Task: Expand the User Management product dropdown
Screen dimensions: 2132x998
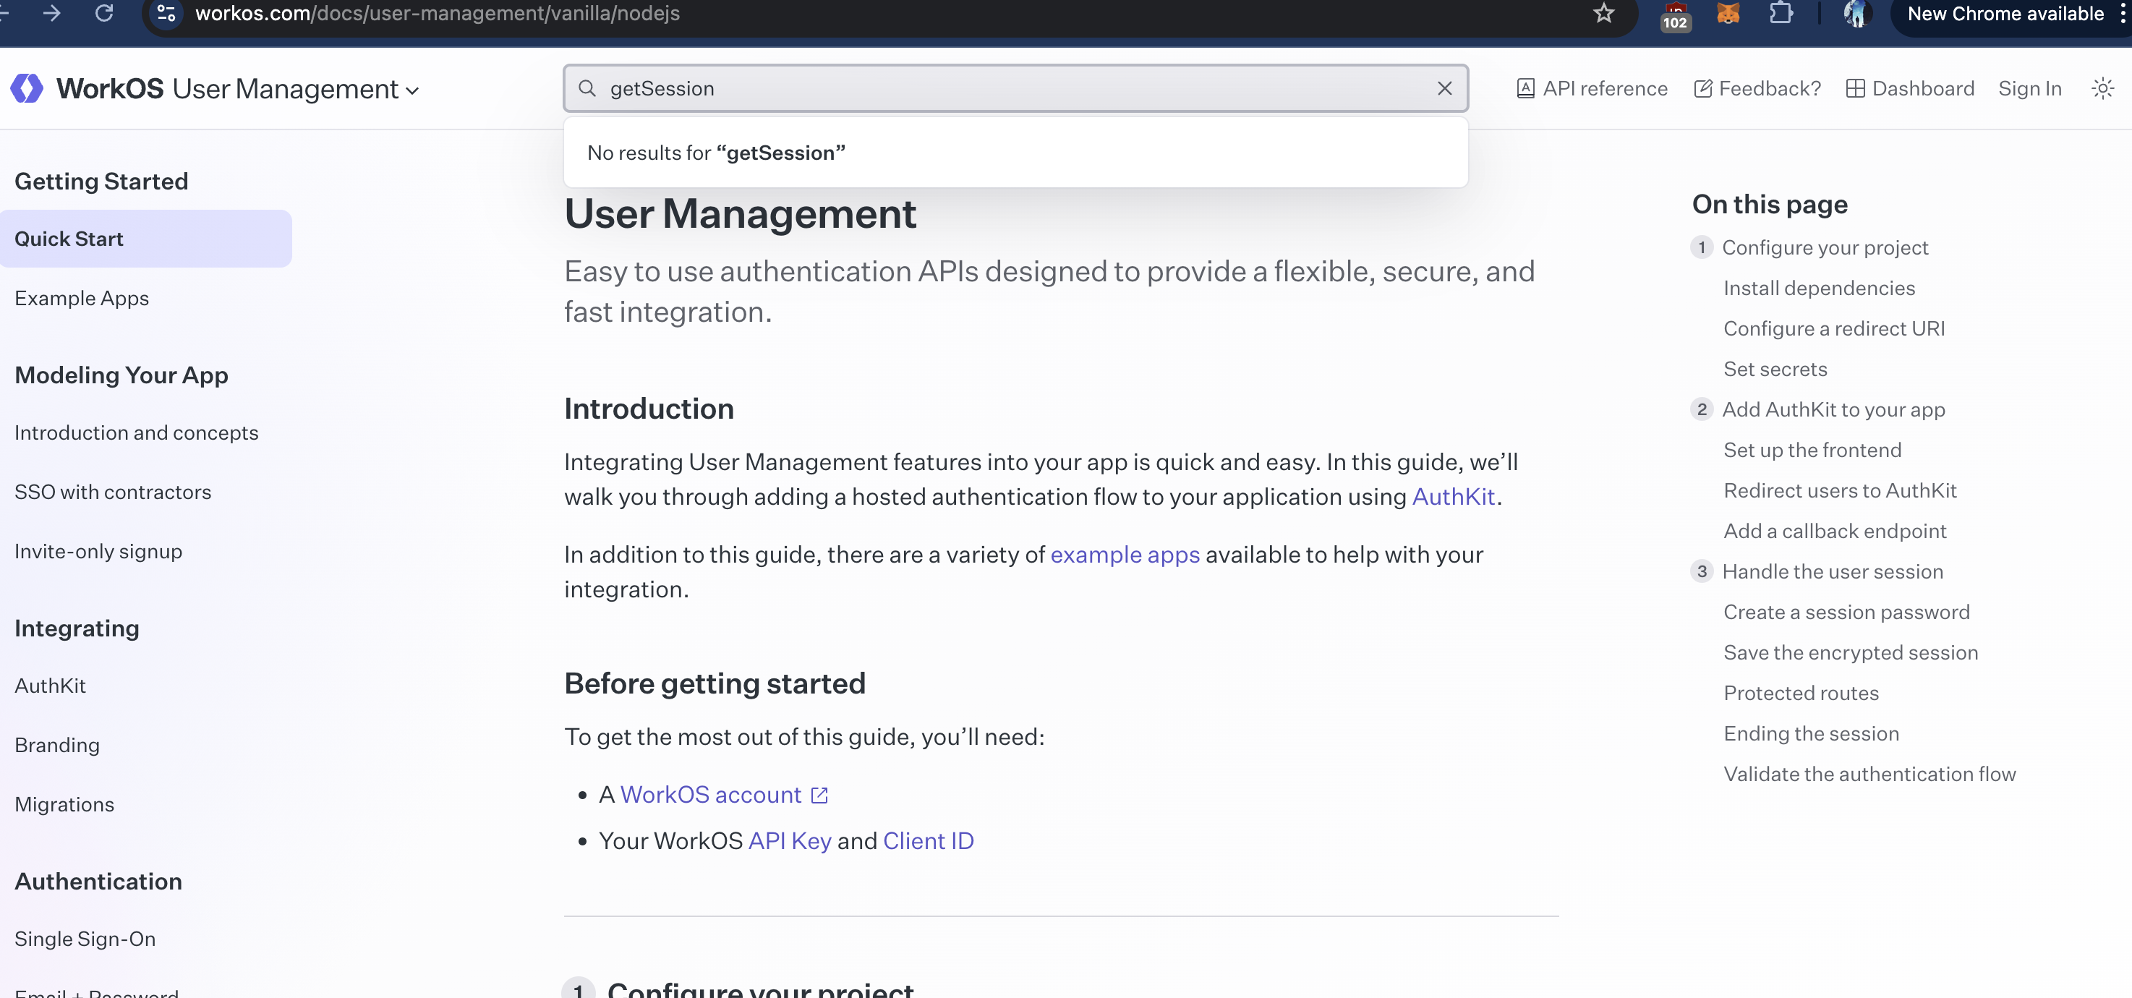Action: tap(297, 90)
